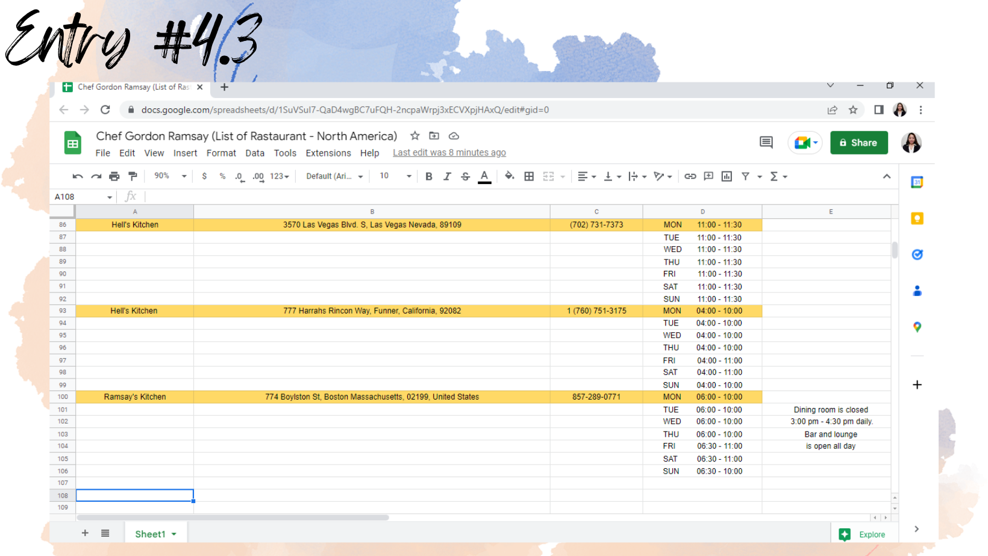Open the borders menu

529,176
